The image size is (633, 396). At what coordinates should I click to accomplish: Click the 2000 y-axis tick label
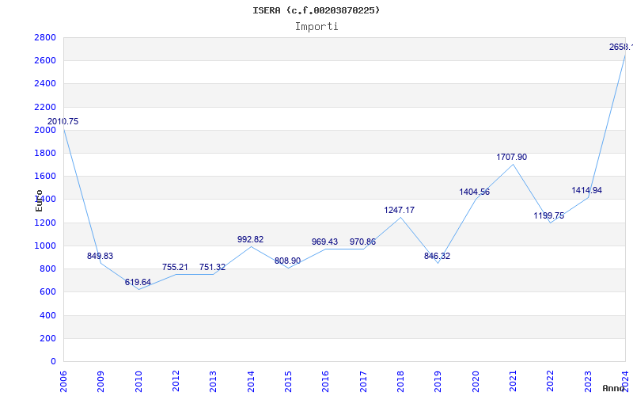pos(45,130)
